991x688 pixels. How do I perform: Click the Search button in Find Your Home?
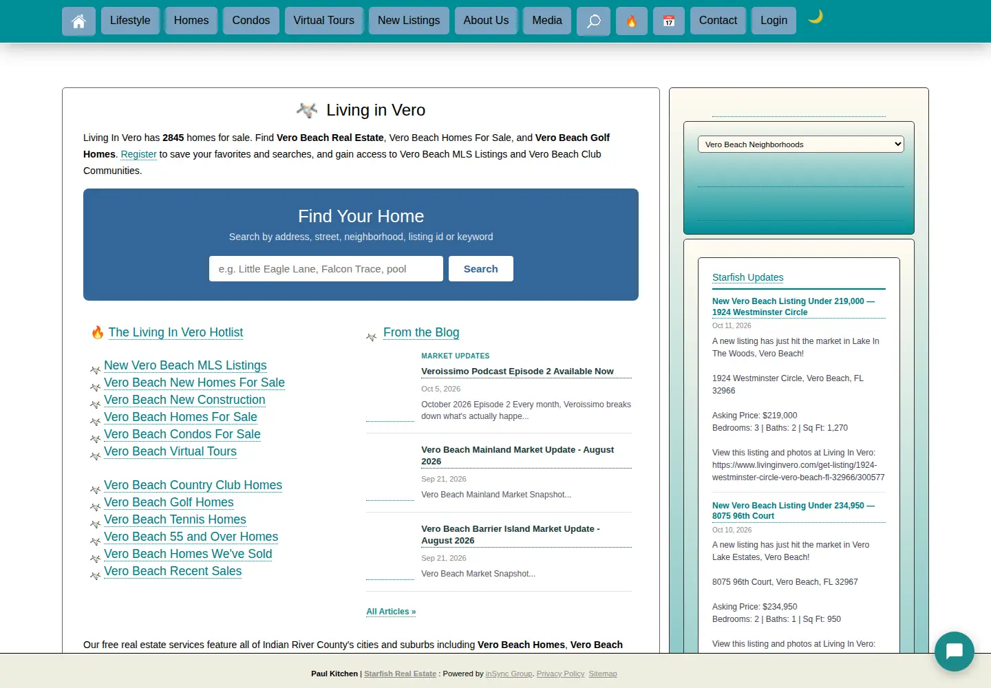click(481, 269)
